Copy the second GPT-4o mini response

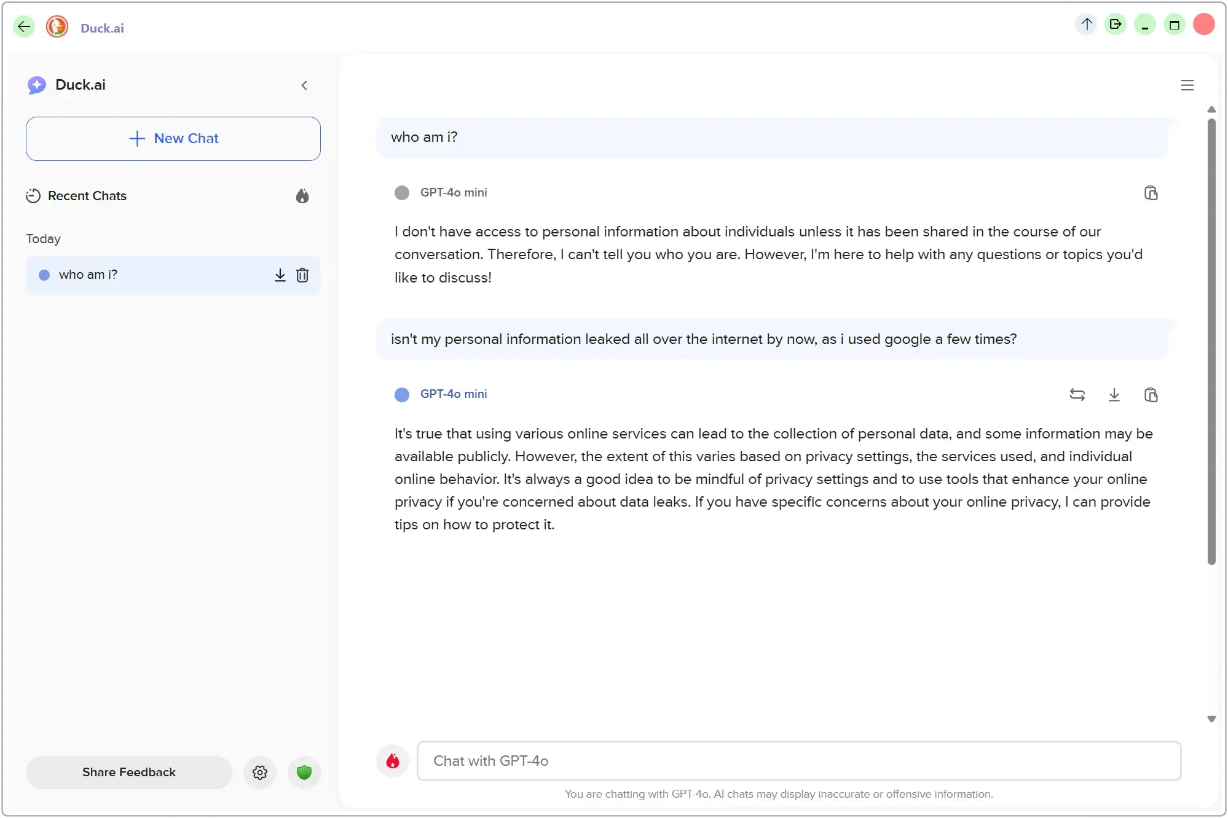pos(1151,395)
